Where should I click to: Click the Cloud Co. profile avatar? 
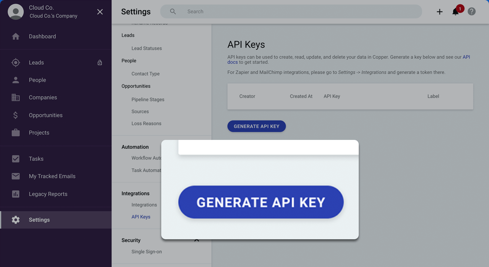pos(16,12)
